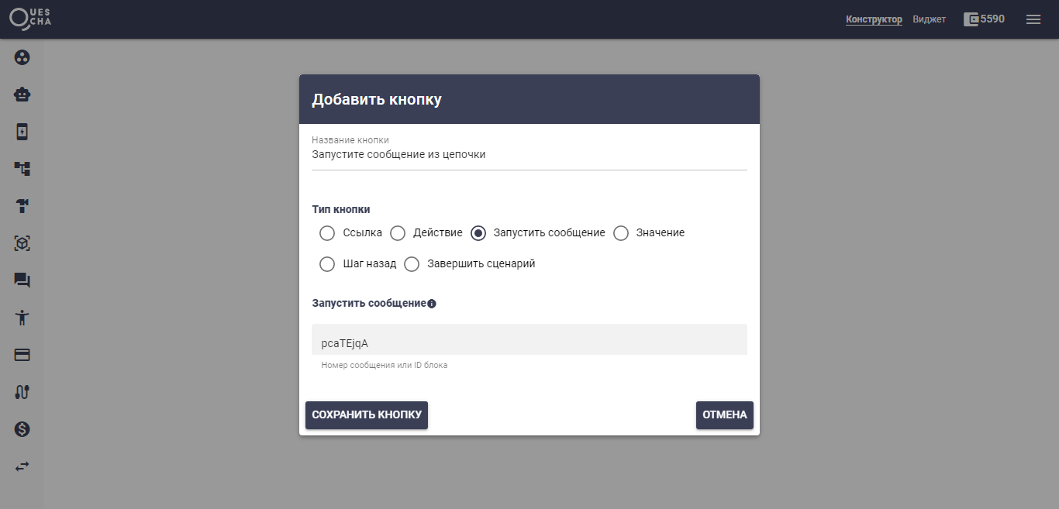Select the Действие button type
Screen dimensions: 1059x509
point(398,233)
